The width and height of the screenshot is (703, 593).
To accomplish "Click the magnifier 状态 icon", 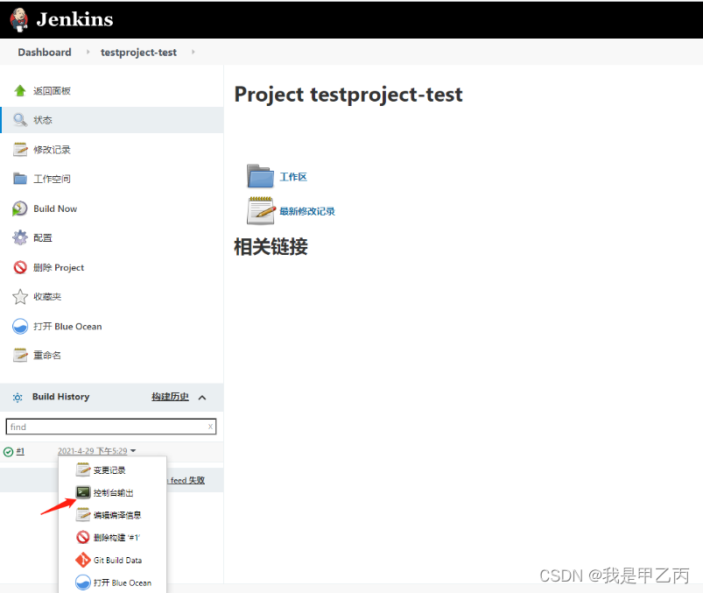I will click(20, 120).
